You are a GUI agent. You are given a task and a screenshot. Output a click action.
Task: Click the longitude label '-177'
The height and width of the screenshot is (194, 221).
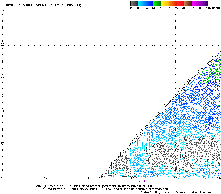46,178
